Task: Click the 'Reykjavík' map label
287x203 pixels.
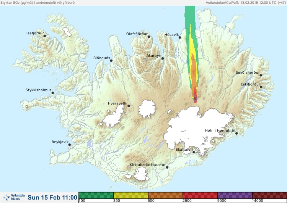Action: (x=60, y=142)
